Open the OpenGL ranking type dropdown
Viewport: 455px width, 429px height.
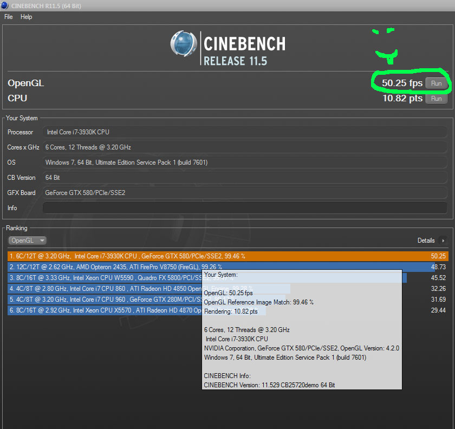pyautogui.click(x=27, y=240)
